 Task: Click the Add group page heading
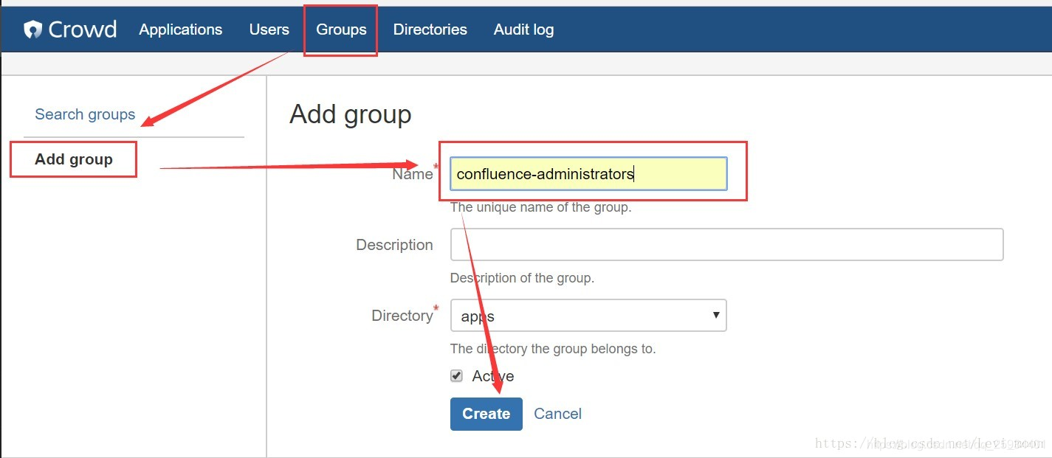[x=350, y=114]
